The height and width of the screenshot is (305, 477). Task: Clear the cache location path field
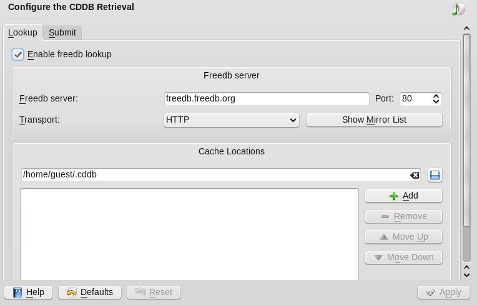tap(414, 175)
